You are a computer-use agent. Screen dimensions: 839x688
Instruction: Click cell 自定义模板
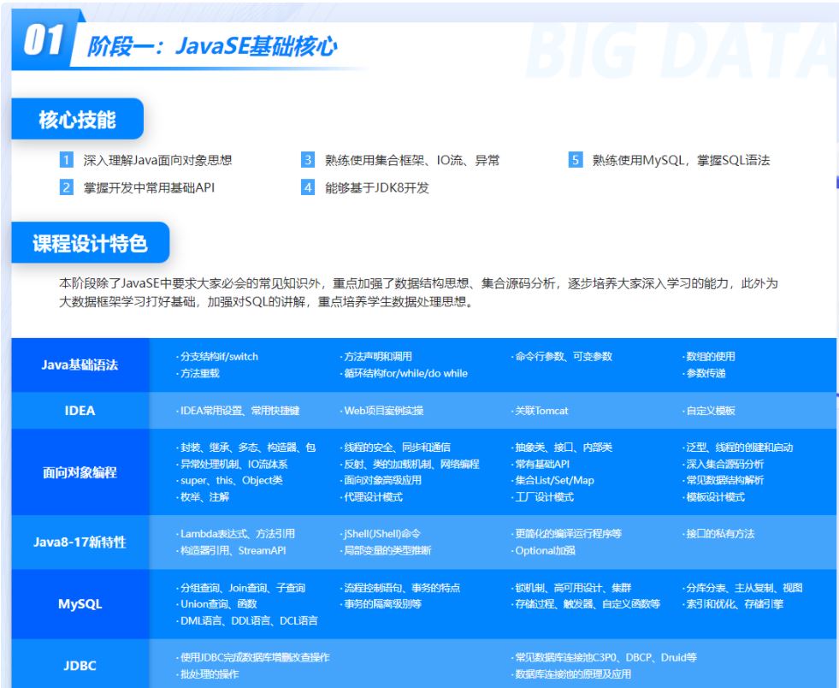pyautogui.click(x=709, y=411)
